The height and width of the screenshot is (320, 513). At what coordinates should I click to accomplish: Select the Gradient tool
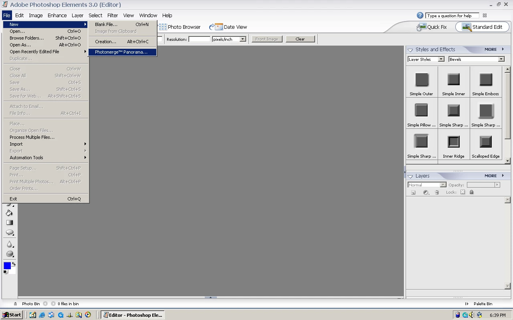coord(9,222)
